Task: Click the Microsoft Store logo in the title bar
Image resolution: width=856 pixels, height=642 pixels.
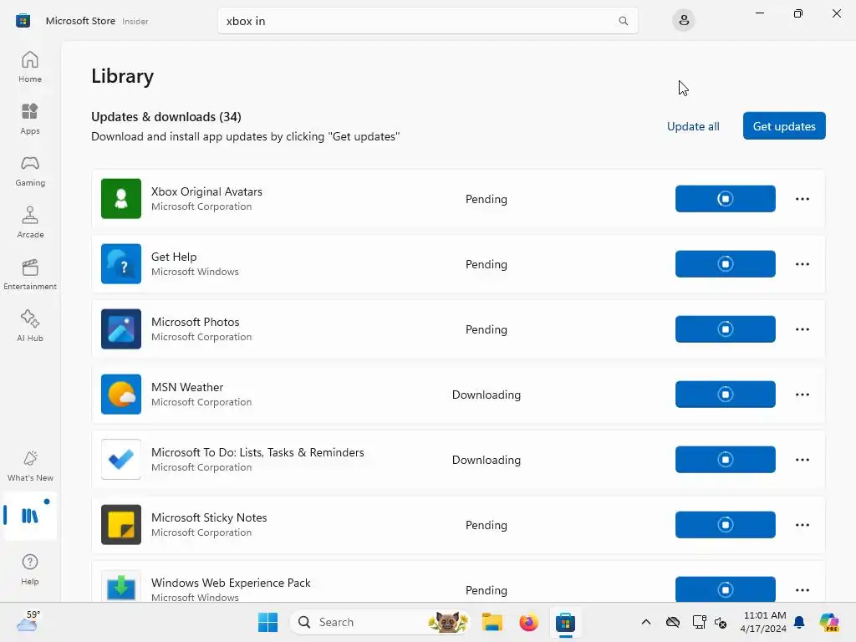Action: [x=23, y=21]
